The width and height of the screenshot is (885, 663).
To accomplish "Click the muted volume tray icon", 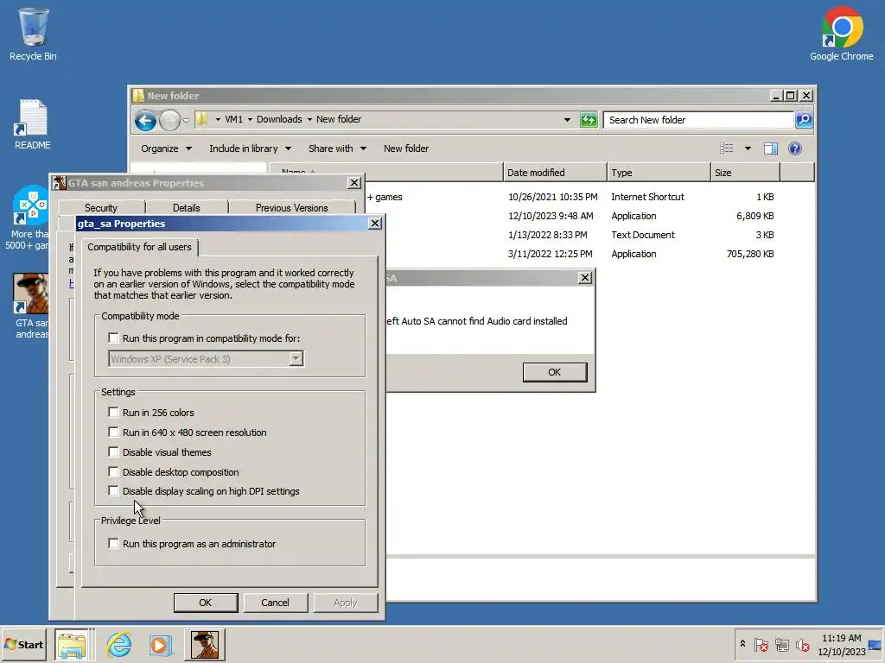I will coord(802,644).
